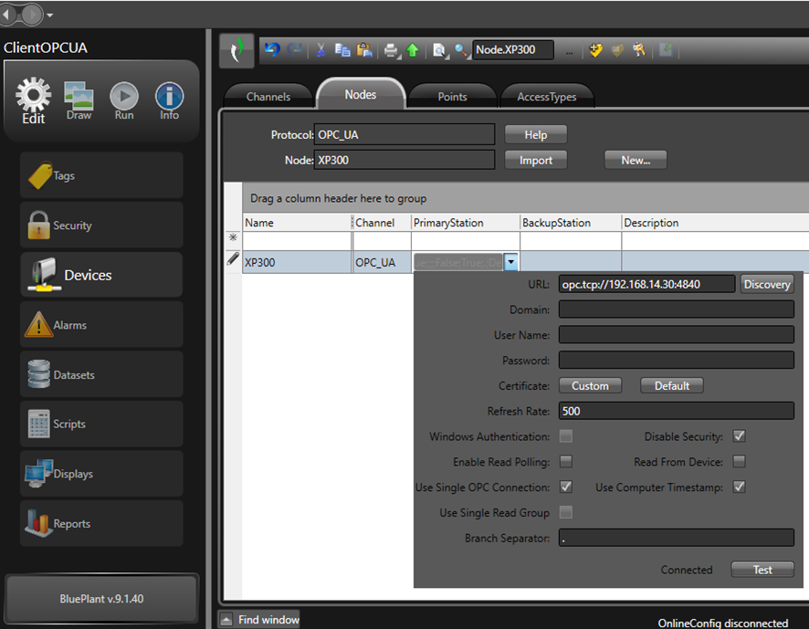The width and height of the screenshot is (809, 629).
Task: Collapse the PrimaryStation dropdown arrow
Action: click(511, 262)
